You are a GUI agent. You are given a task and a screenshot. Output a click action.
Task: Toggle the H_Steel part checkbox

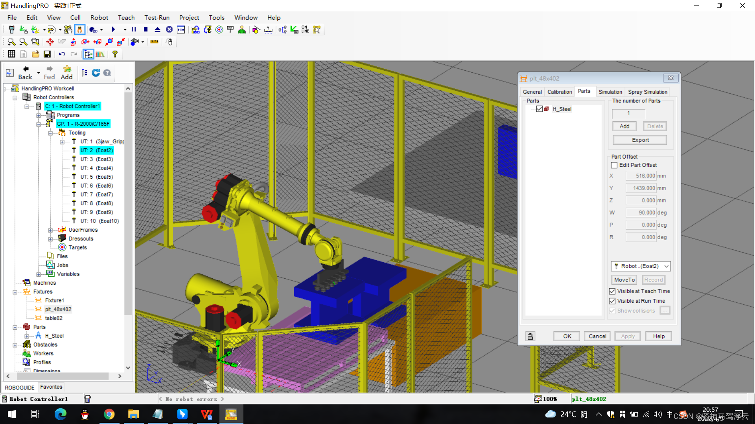[540, 109]
